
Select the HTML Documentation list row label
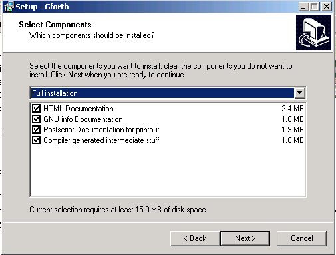pyautogui.click(x=79, y=109)
